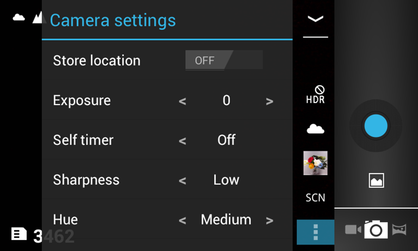Screen dimensions: 418x251
Task: Lower Sharpness using left arrow
Action: pyautogui.click(x=182, y=180)
